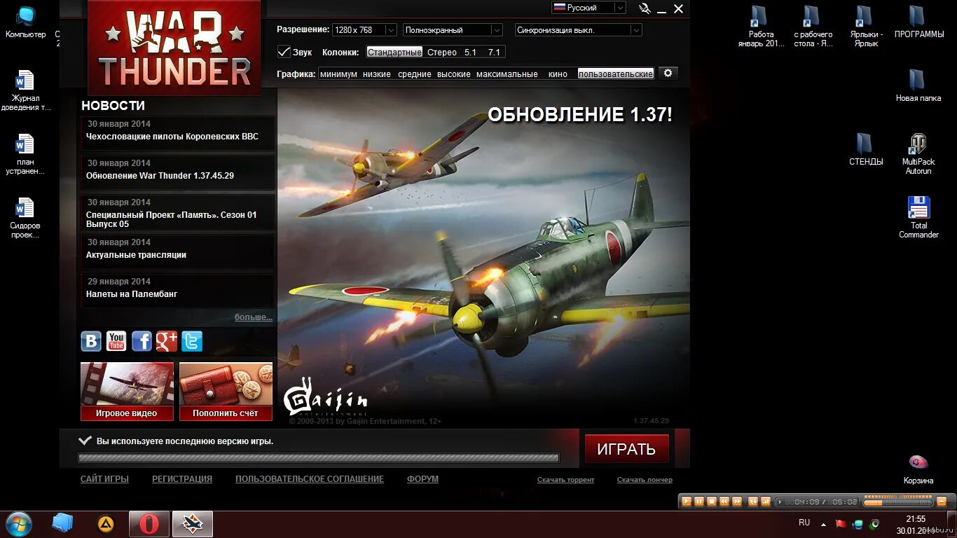This screenshot has height=538, width=957.
Task: Open the Журнал доведения Word document icon
Action: (x=25, y=90)
